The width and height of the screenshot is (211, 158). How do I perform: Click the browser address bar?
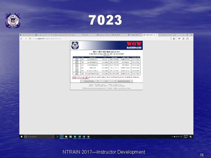[x=101, y=39]
